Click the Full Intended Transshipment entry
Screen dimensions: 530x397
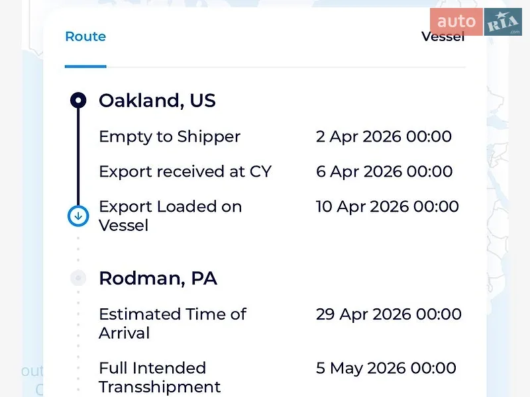tap(160, 377)
